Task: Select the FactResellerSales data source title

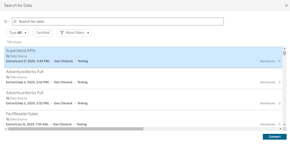Action: 22,114
